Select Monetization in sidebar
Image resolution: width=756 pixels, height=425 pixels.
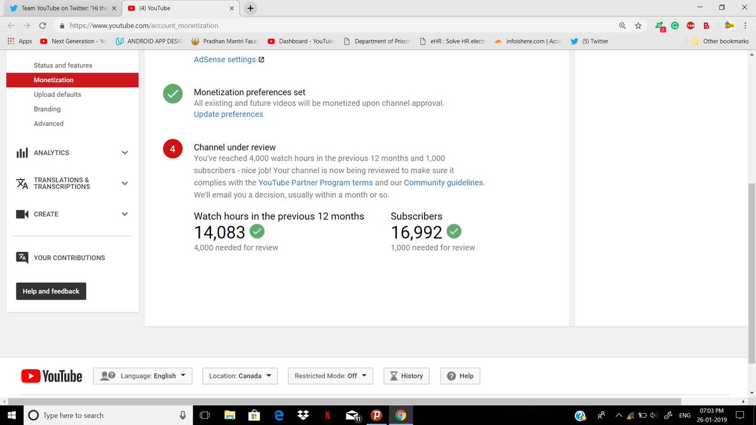click(x=72, y=80)
